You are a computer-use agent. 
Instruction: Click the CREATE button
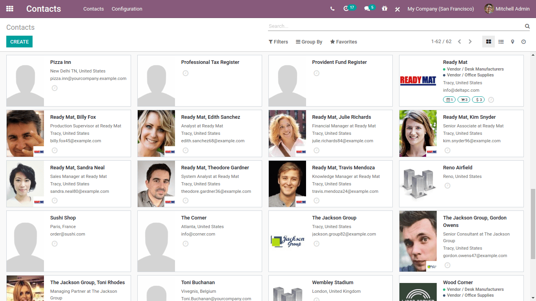[x=19, y=42]
